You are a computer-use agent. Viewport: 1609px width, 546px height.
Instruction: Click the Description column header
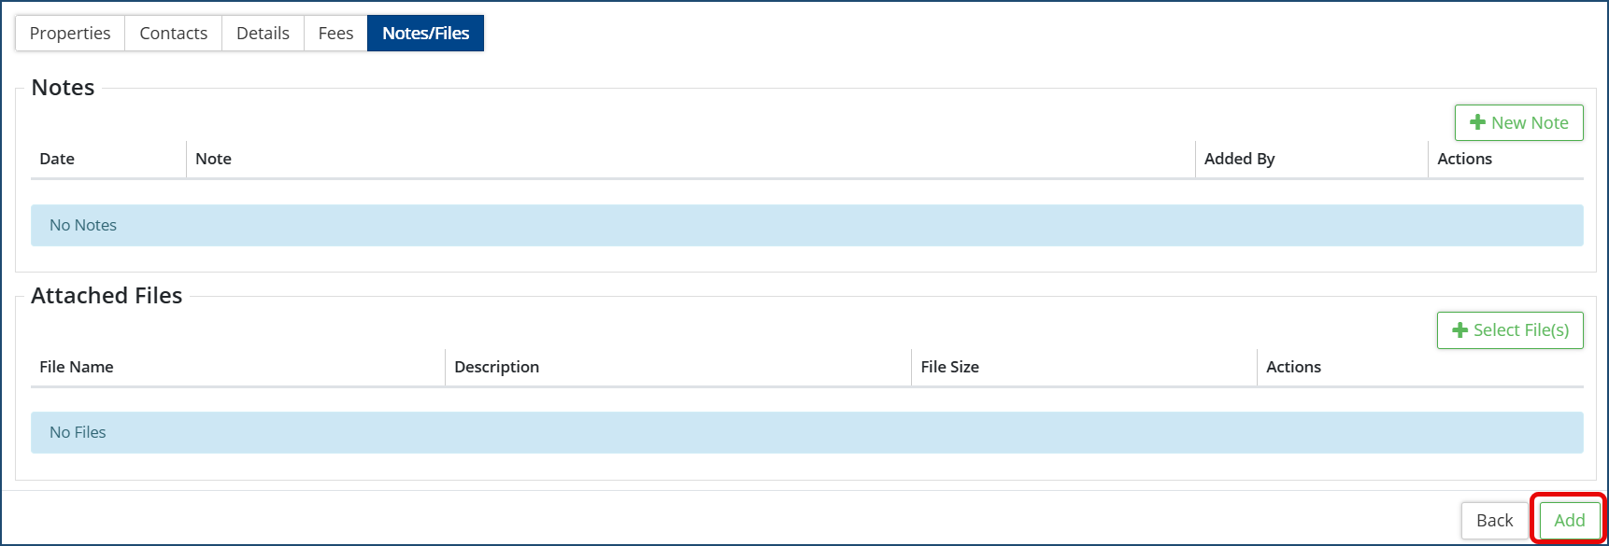pos(496,367)
